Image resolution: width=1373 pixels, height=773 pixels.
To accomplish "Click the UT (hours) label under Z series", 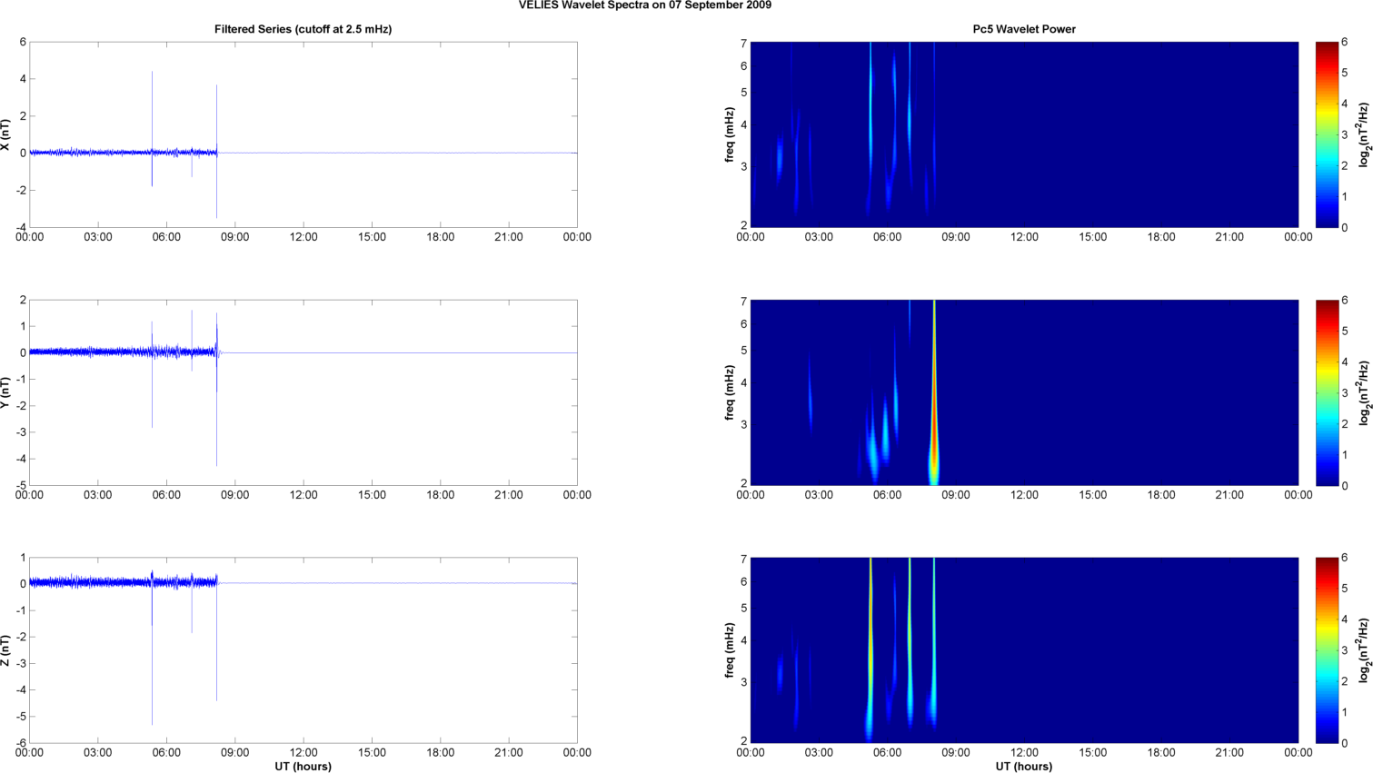I will pos(303,767).
